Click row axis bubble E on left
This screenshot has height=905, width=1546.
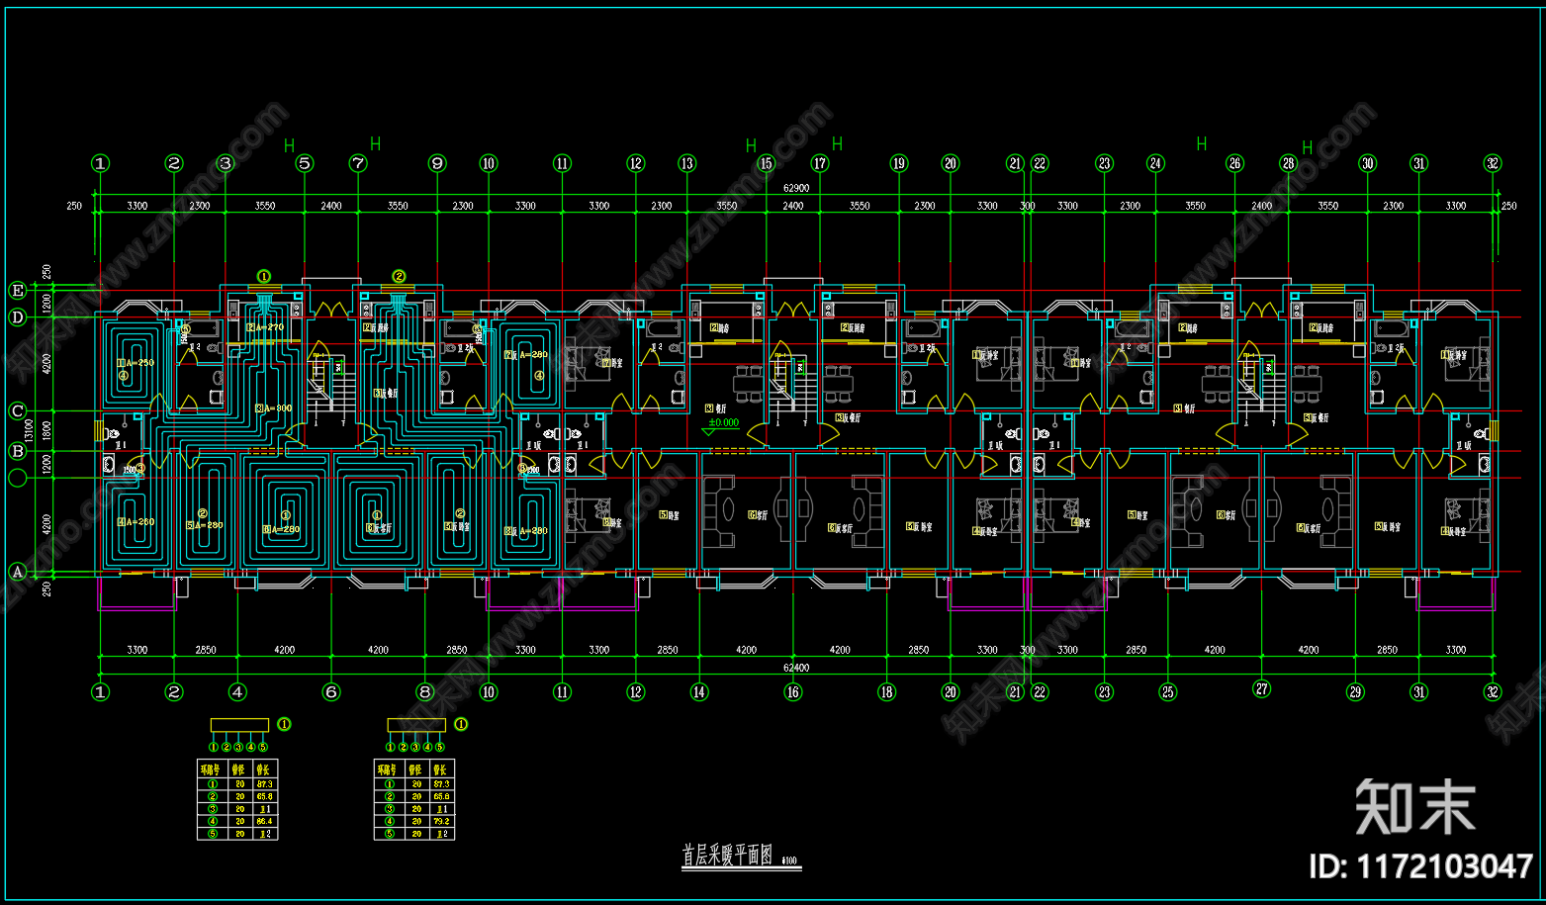pyautogui.click(x=17, y=290)
